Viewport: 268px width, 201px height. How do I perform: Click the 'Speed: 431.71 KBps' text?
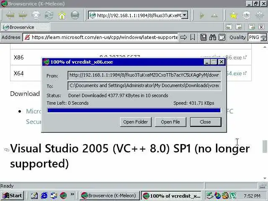click(193, 103)
